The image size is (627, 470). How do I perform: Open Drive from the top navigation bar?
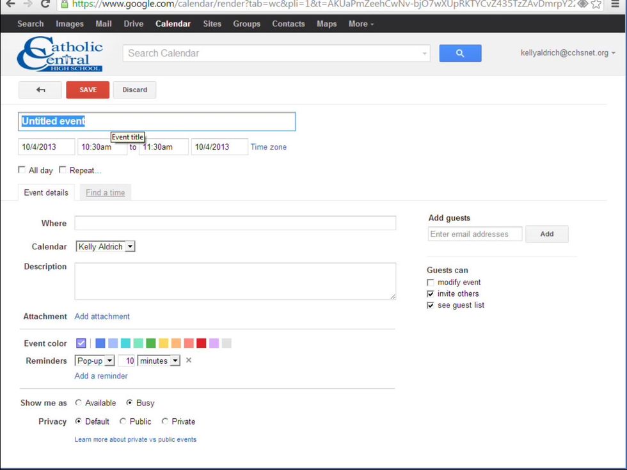(134, 24)
